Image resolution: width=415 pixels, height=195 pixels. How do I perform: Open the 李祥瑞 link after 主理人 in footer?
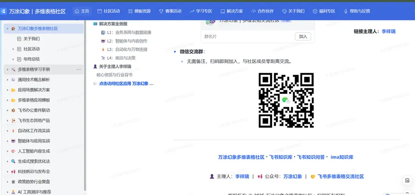(242, 177)
